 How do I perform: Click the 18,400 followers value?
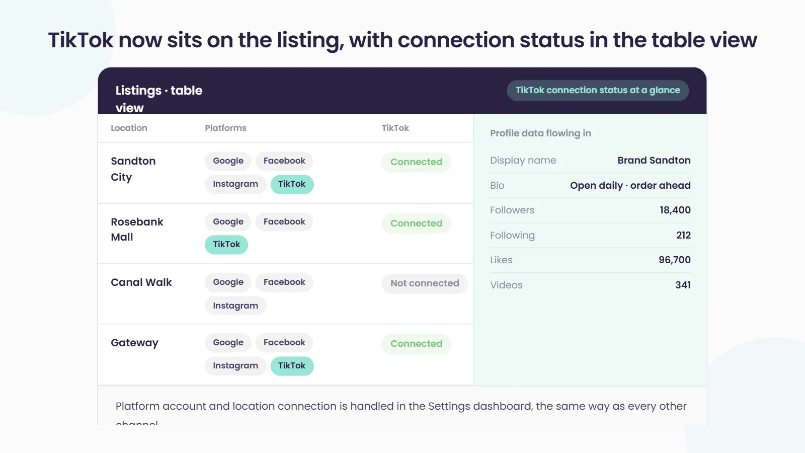coord(675,210)
